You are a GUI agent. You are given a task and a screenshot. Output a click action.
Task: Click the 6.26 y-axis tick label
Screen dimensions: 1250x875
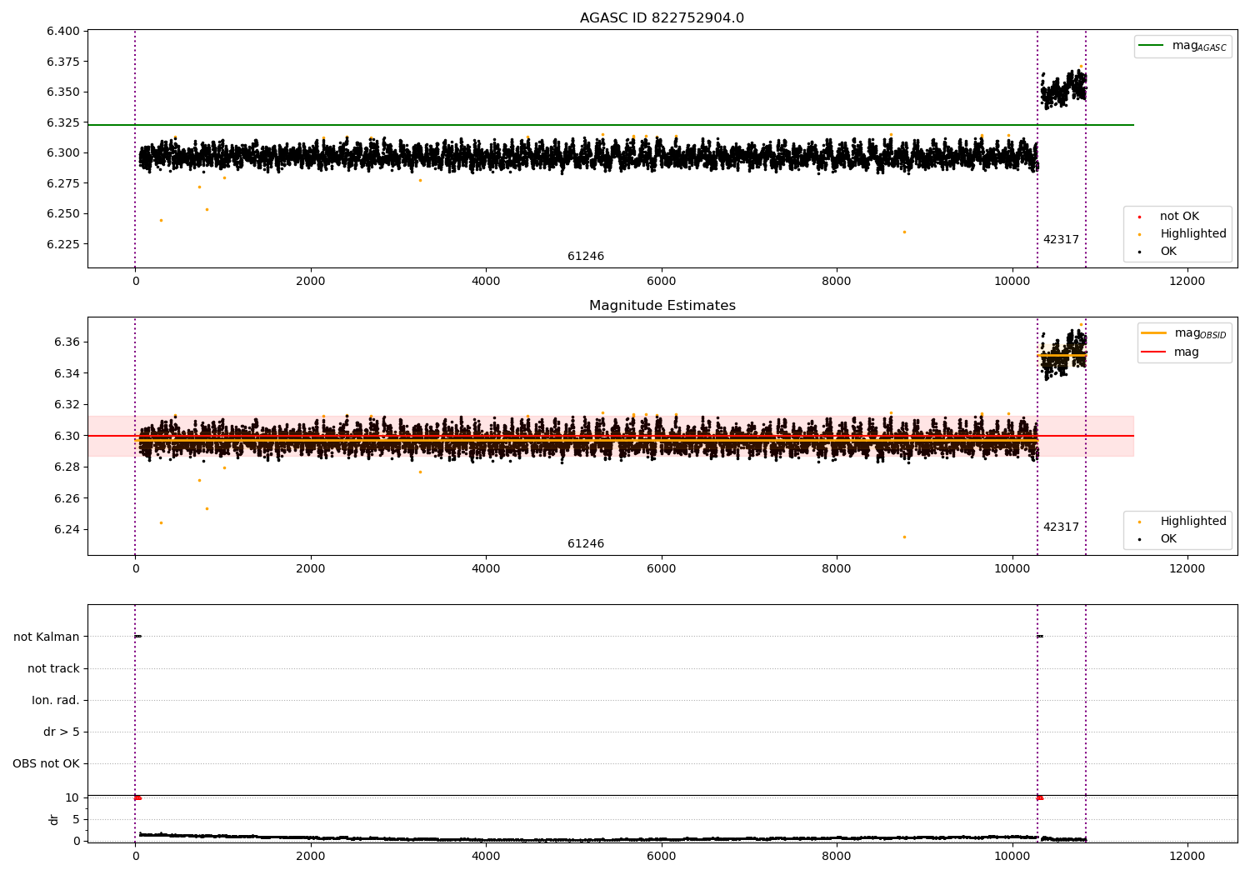[x=67, y=498]
